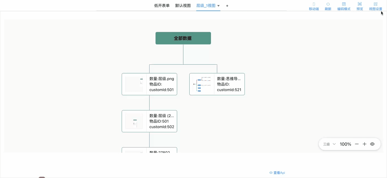Open the 层级_1视图 tab dropdown arrow
Viewport: 387px width, 178px height.
(218, 6)
